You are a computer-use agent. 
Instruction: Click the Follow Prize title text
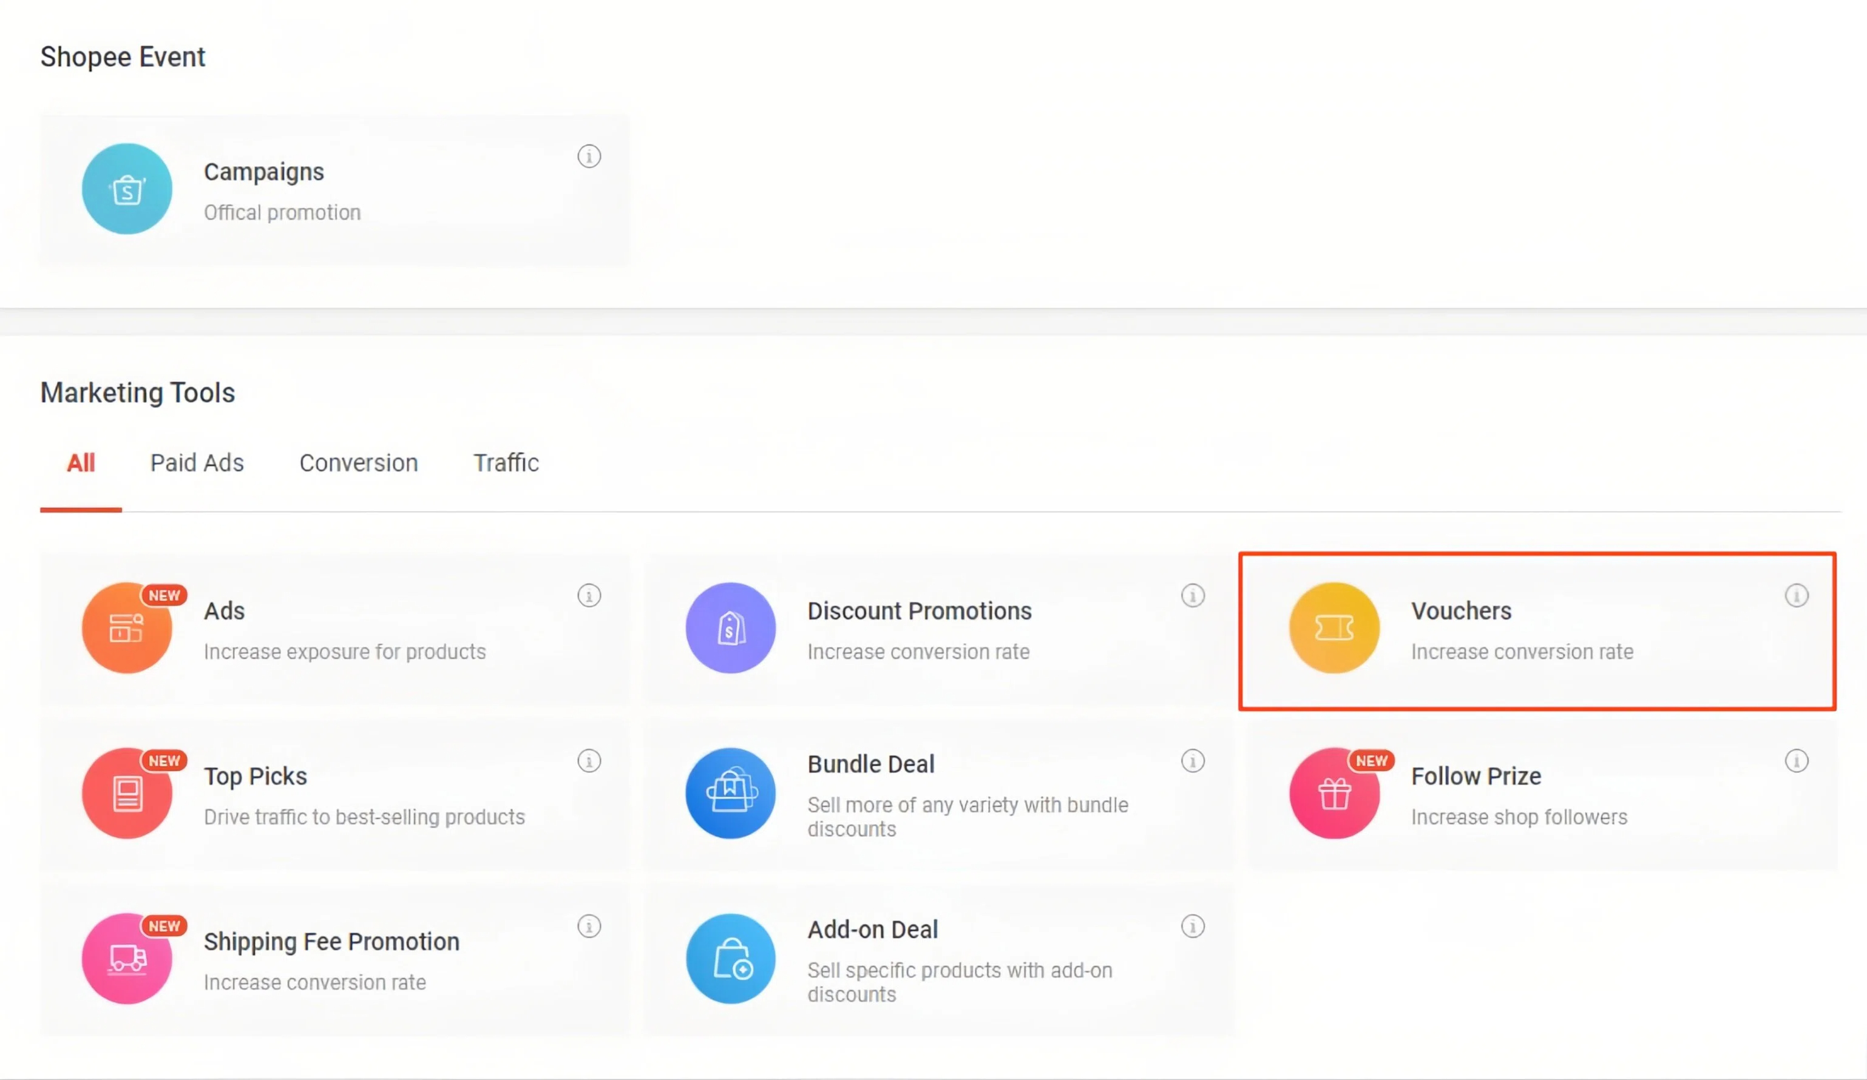pos(1476,776)
